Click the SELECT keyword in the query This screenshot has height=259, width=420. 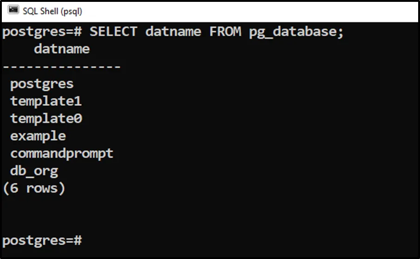click(113, 32)
